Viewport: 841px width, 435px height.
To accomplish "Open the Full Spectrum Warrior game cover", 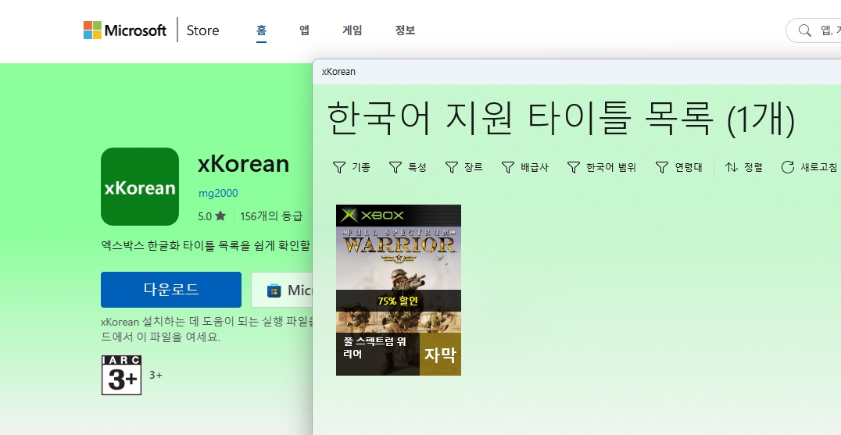I will coord(398,290).
